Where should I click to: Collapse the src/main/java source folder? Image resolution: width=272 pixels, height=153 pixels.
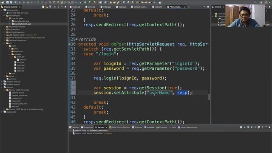coord(4,16)
